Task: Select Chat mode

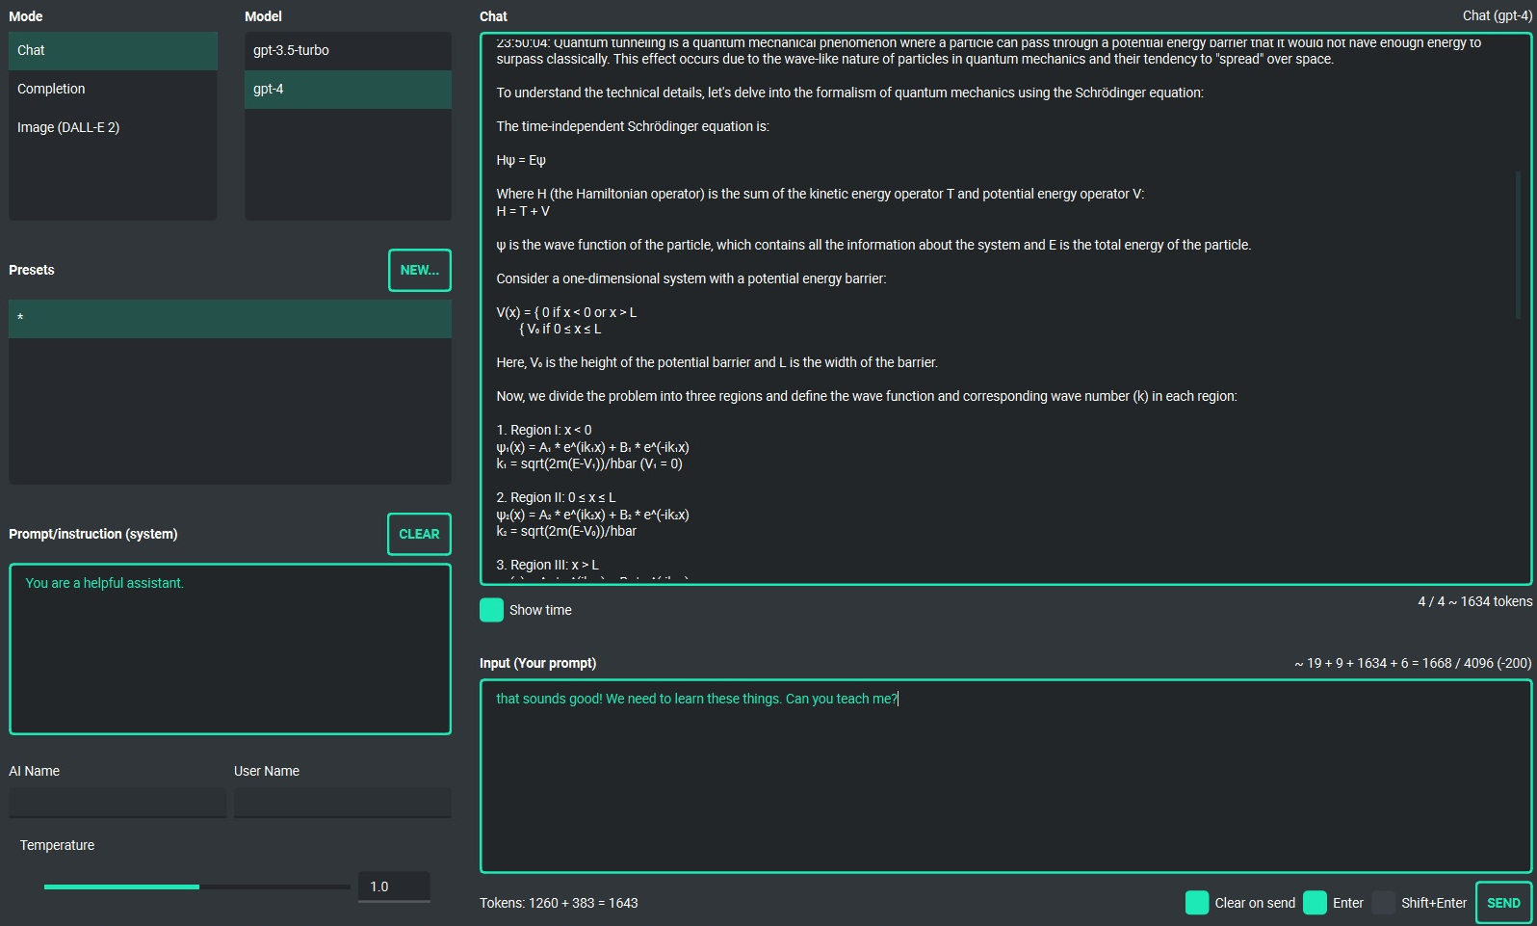Action: 113,50
